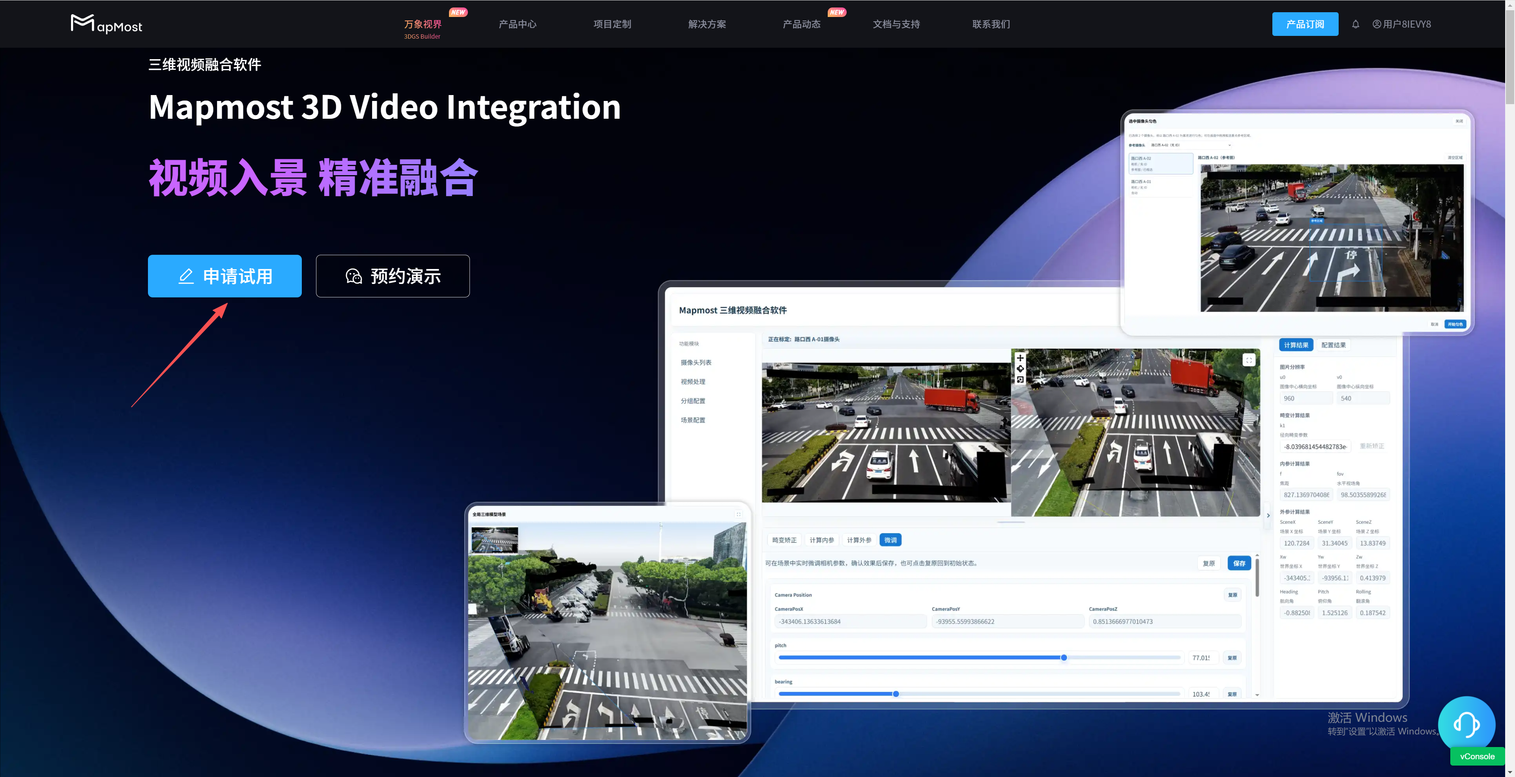Select the scale tool in the preview viewer
Screen dimensions: 1515x777
[x=1020, y=380]
